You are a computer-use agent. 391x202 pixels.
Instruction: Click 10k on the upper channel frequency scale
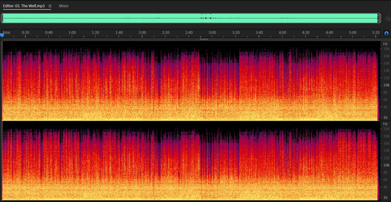click(x=386, y=85)
